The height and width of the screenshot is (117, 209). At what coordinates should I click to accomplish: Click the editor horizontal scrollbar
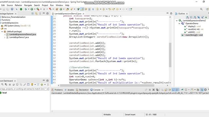107,85
